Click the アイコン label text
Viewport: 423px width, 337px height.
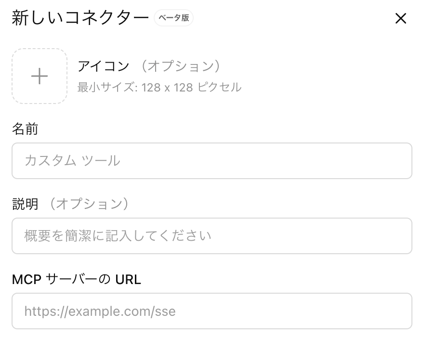[x=104, y=66]
